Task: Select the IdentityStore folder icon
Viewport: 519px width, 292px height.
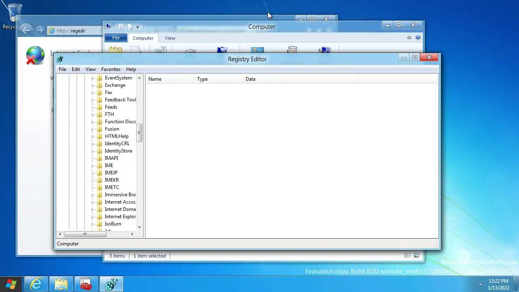Action: 99,151
